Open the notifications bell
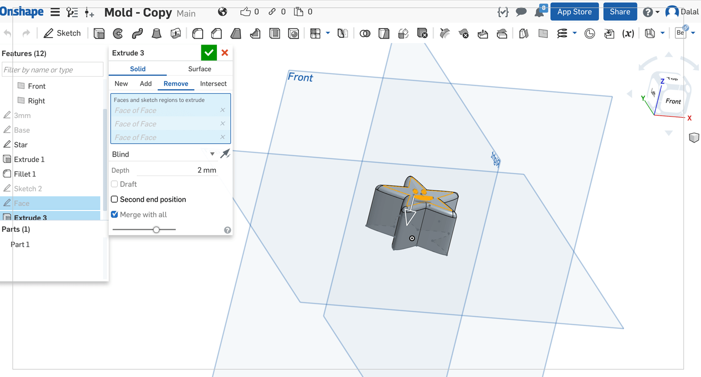 [540, 12]
